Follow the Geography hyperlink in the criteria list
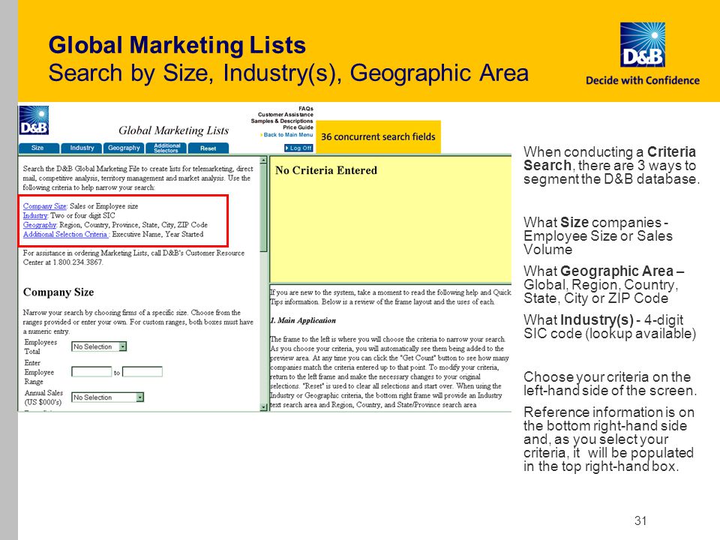 pyautogui.click(x=40, y=225)
